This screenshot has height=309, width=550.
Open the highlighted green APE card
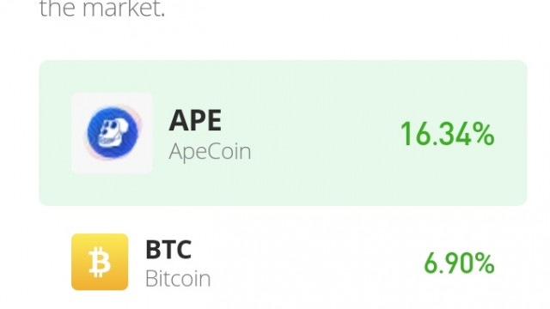click(283, 133)
